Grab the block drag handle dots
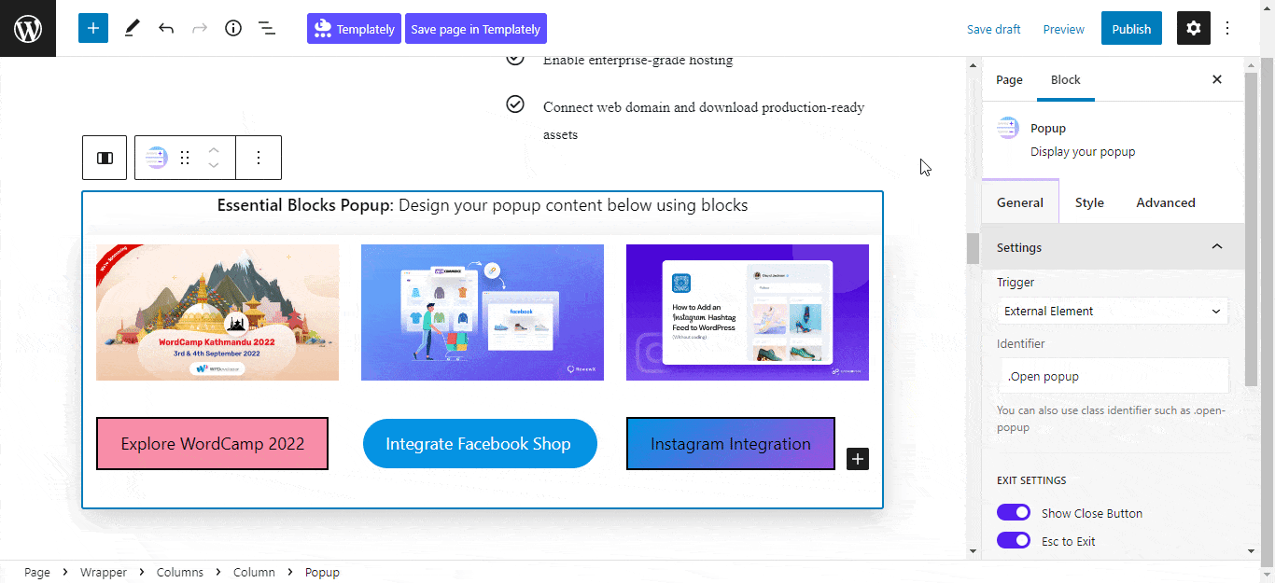This screenshot has height=583, width=1275. coord(185,158)
